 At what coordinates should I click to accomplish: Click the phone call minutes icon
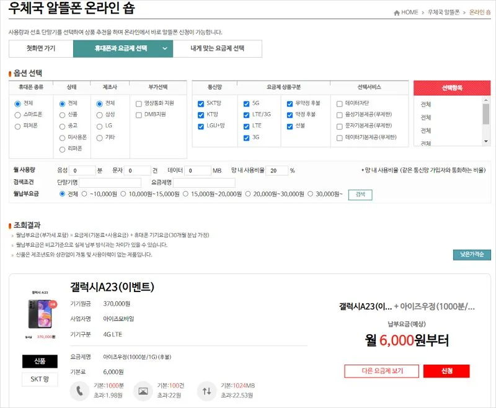[79, 391]
